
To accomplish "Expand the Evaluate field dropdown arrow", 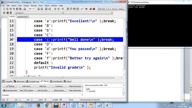I will point(82,95).
